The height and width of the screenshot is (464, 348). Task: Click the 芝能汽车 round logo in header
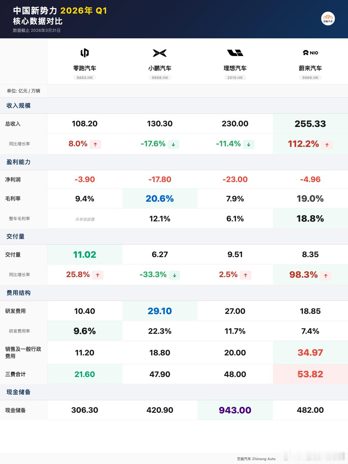tap(328, 18)
